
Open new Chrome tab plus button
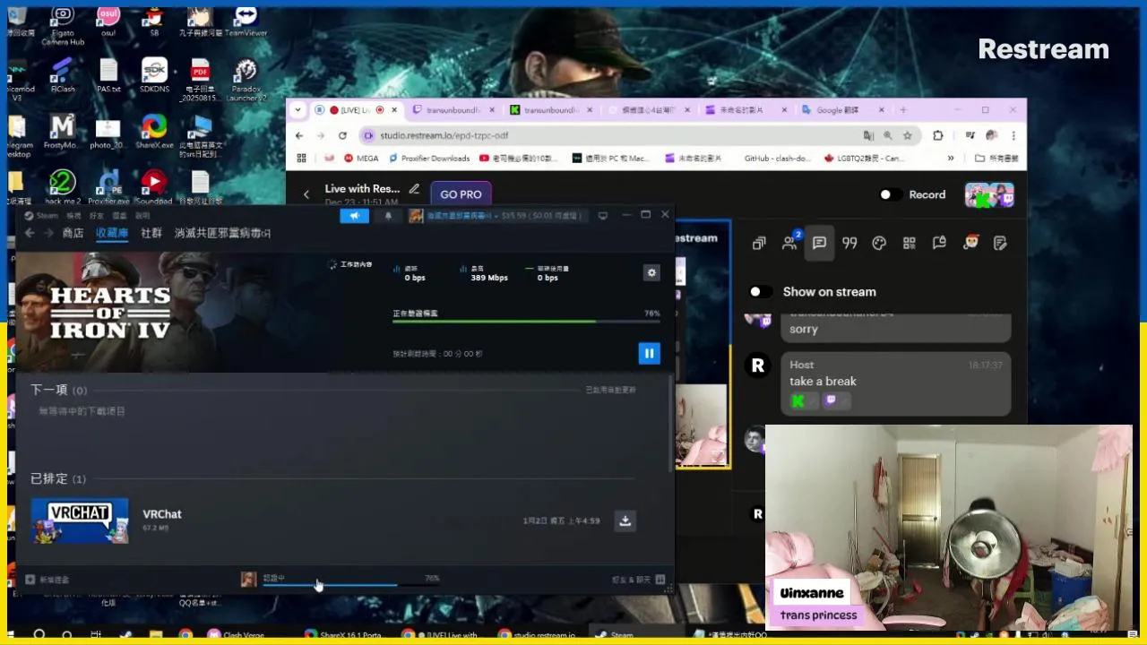(x=903, y=109)
